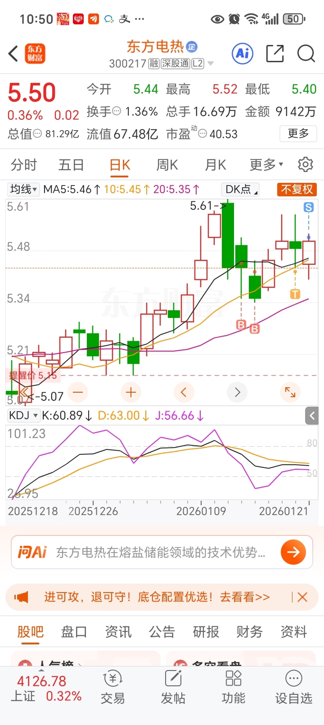Collapse side panel arrow beside KDJ
324x725 pixels.
pyautogui.click(x=312, y=416)
